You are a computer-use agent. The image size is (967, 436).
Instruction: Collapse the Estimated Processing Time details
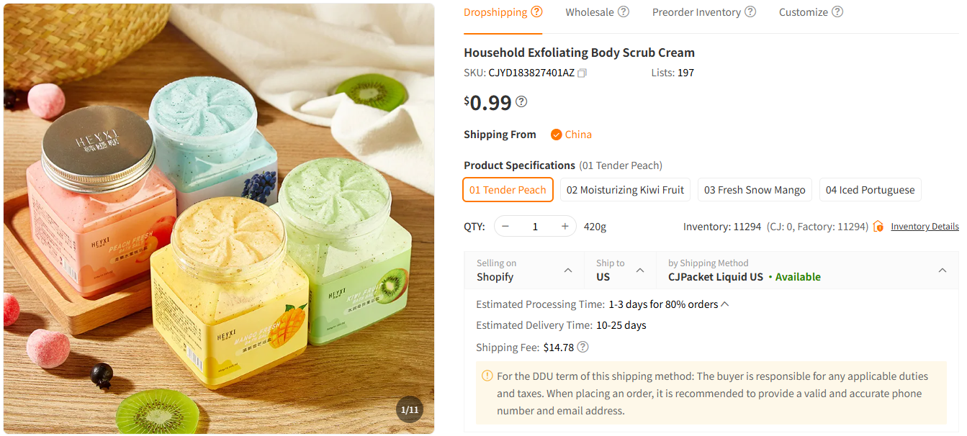[x=724, y=304]
